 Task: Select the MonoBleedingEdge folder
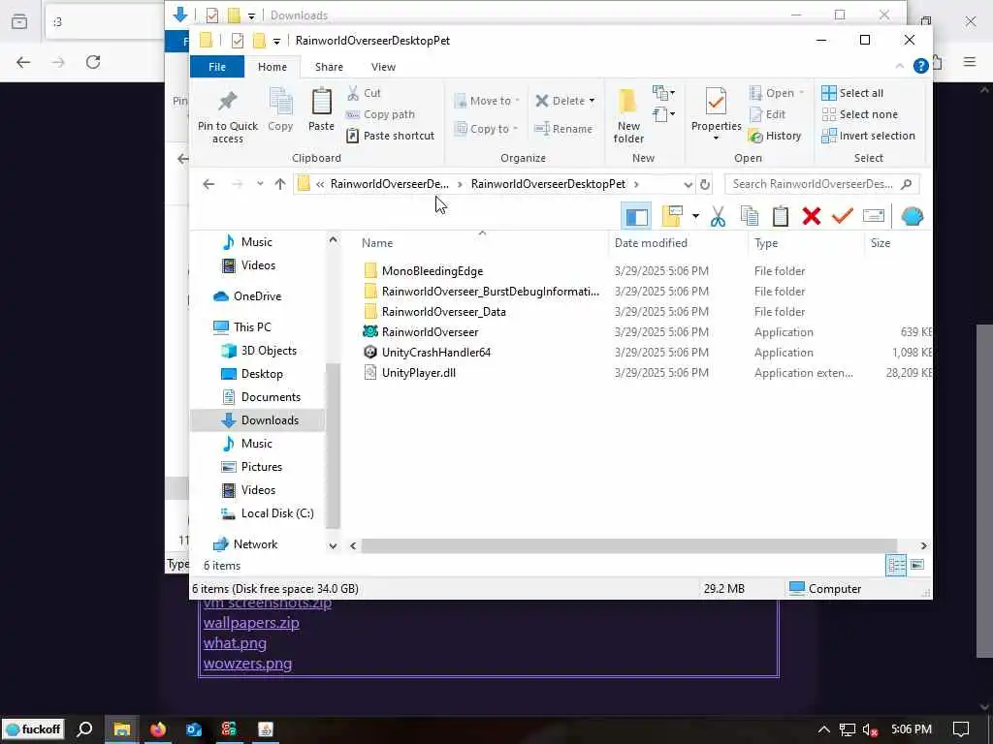[x=432, y=271]
